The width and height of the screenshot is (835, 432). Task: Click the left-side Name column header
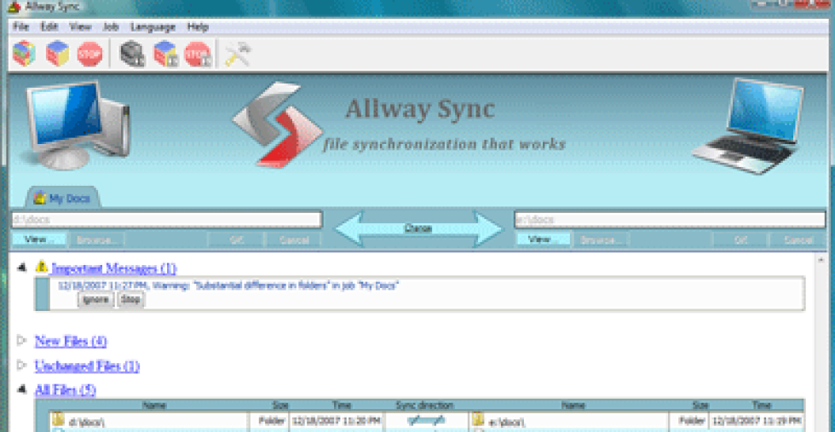coord(154,405)
